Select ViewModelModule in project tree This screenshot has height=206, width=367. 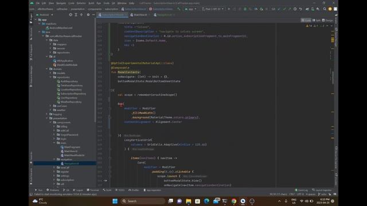click(65, 65)
